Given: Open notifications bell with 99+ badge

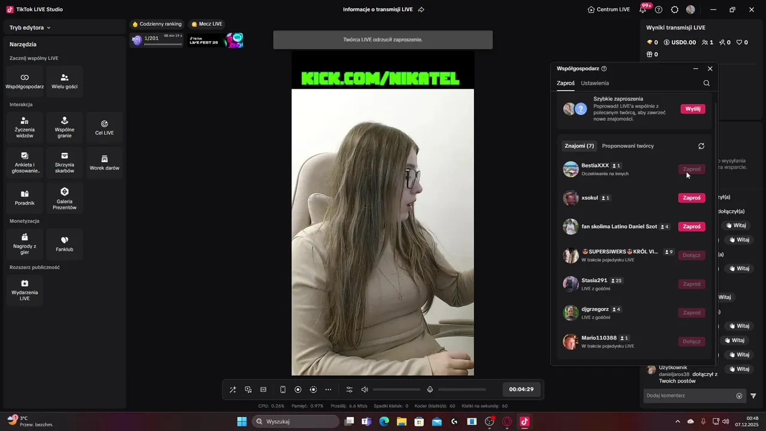Looking at the screenshot, I should click(x=644, y=8).
